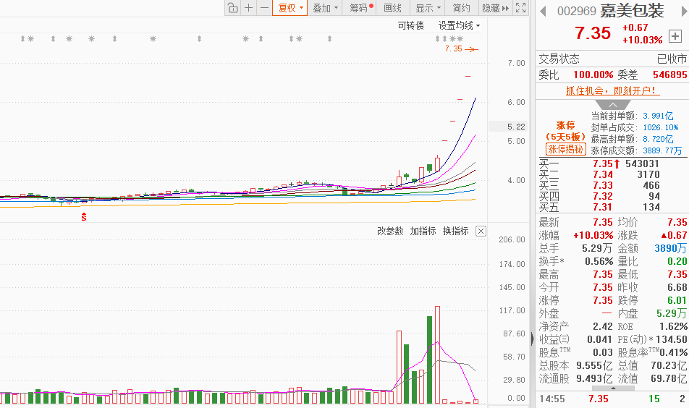Click the 可转债 convertible bond link

[x=410, y=25]
